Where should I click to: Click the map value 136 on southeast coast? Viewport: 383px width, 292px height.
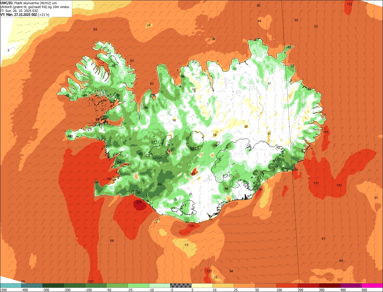tap(259, 190)
